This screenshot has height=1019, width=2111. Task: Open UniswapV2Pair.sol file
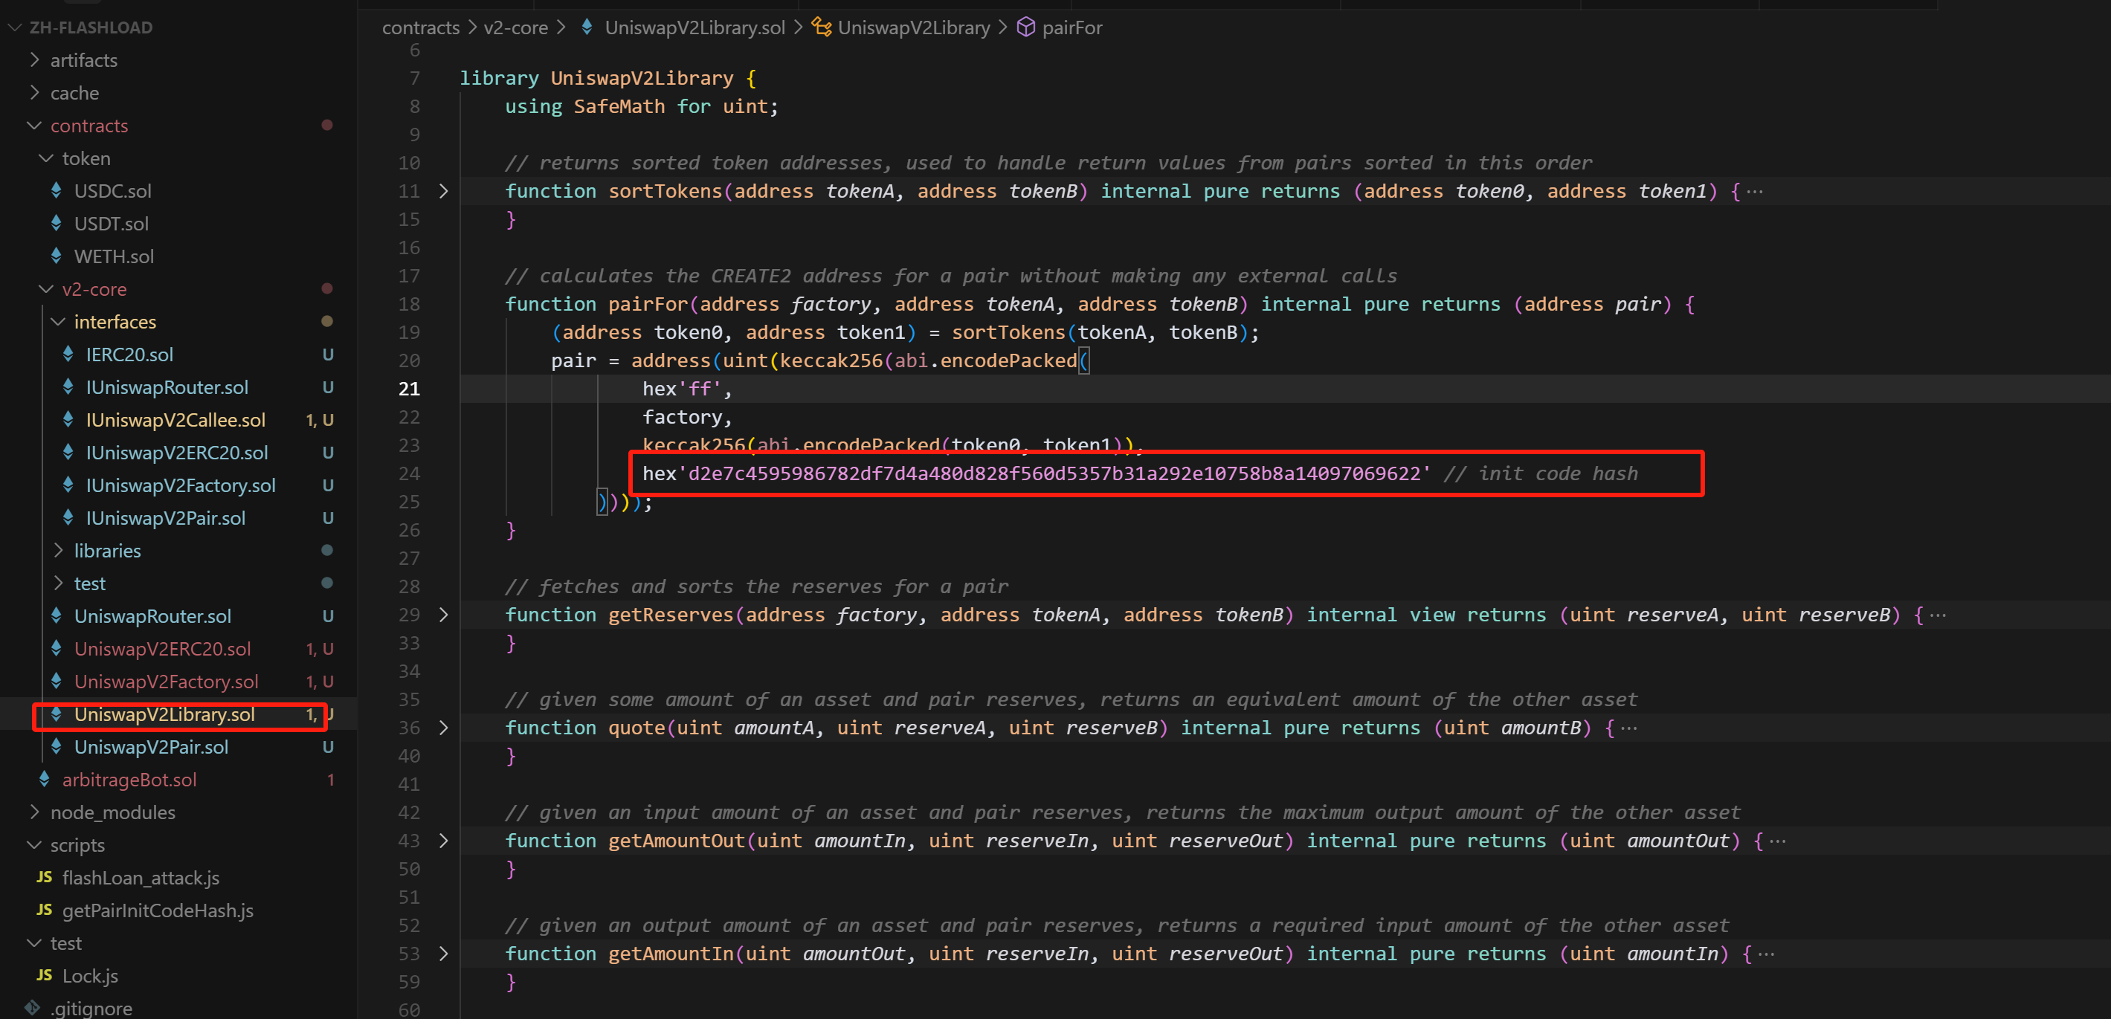[151, 747]
